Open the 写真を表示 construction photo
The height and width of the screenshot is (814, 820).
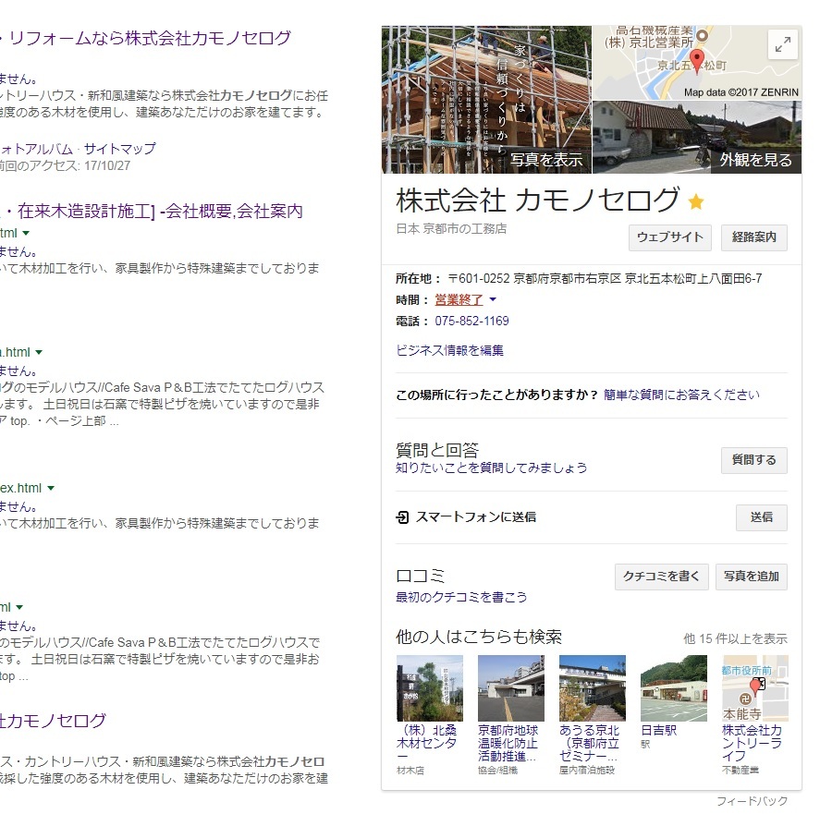tap(486, 100)
